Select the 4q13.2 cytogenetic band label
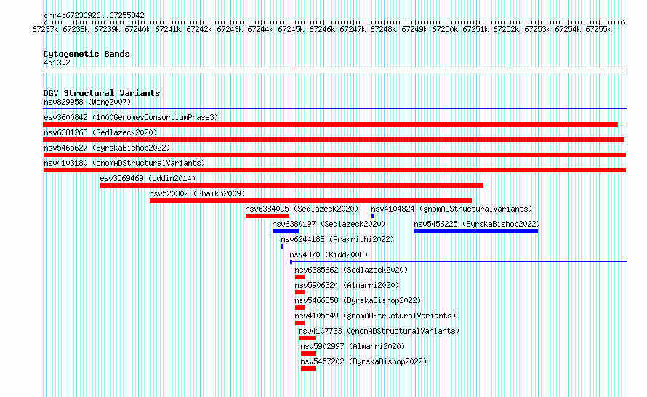The image size is (647, 397). click(x=57, y=63)
